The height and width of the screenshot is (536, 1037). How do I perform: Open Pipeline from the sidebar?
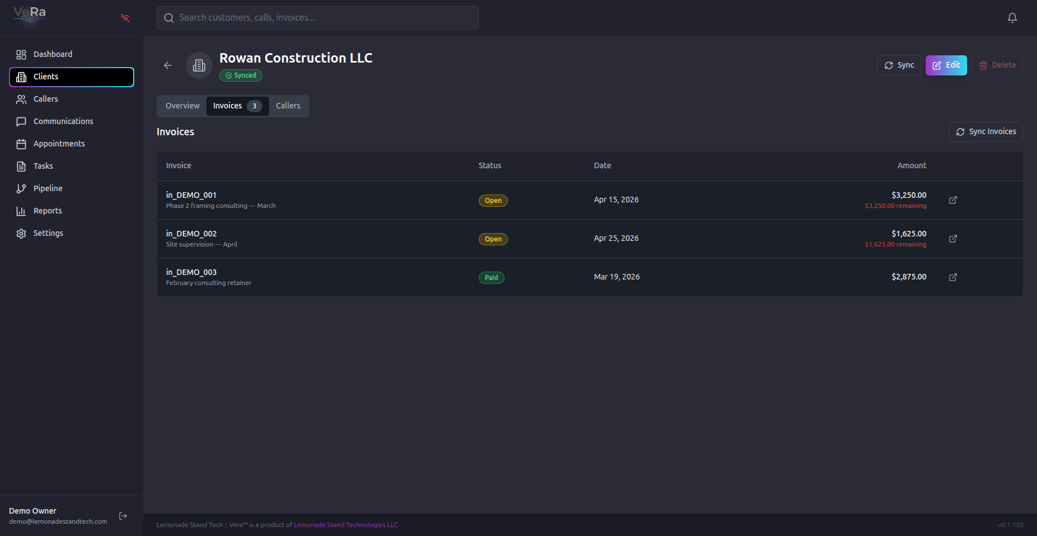pos(72,188)
